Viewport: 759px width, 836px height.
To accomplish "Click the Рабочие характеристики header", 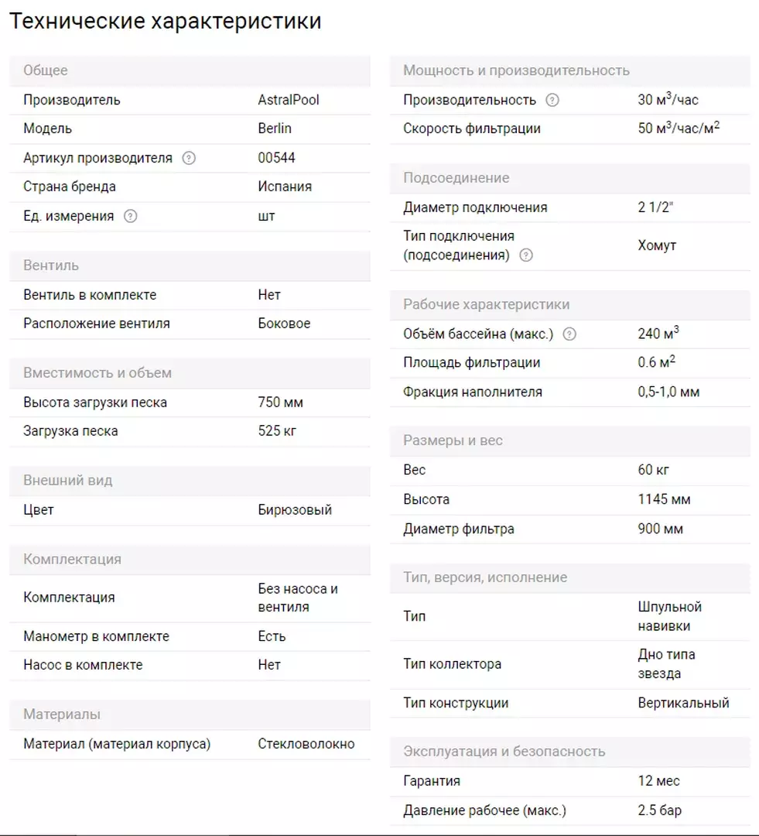I will [x=569, y=304].
